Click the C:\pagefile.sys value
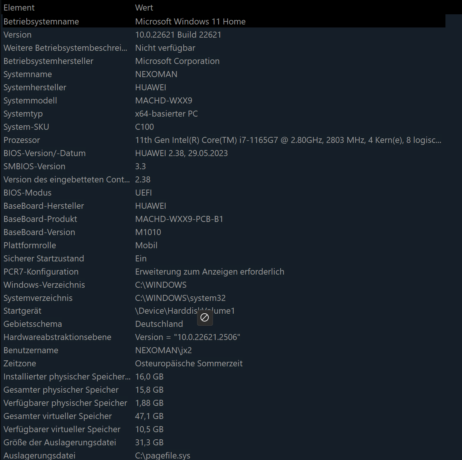462x460 pixels. [163, 455]
